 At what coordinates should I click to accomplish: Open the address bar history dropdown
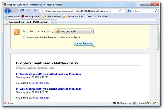tap(124, 11)
